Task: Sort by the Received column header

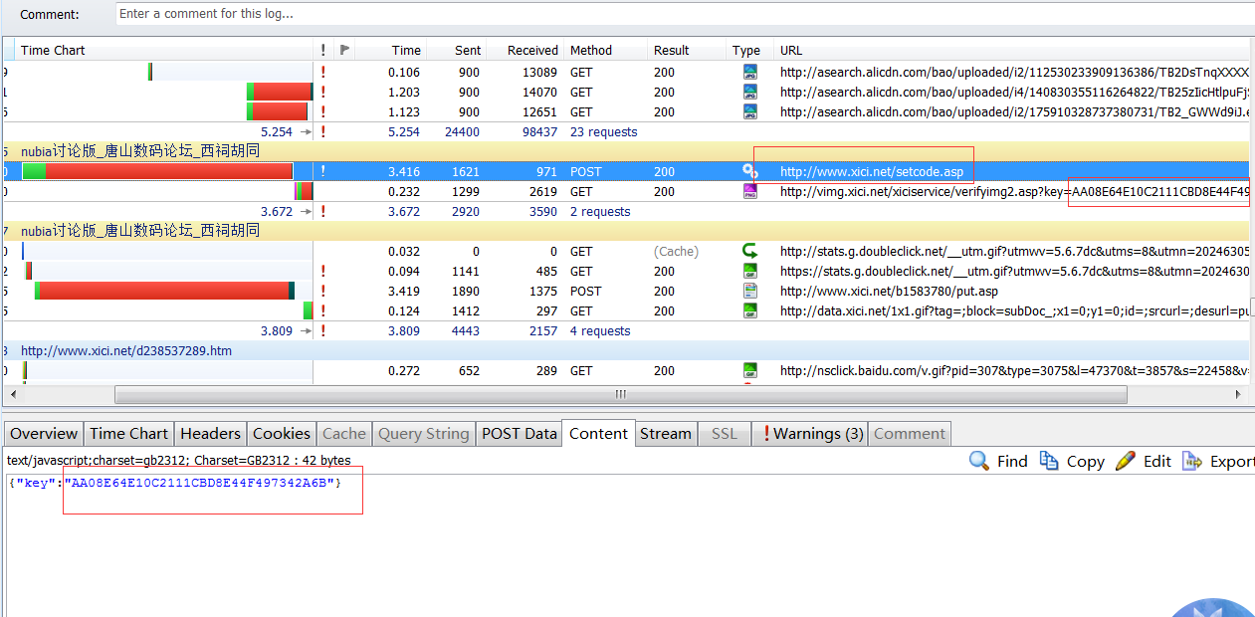Action: [532, 50]
